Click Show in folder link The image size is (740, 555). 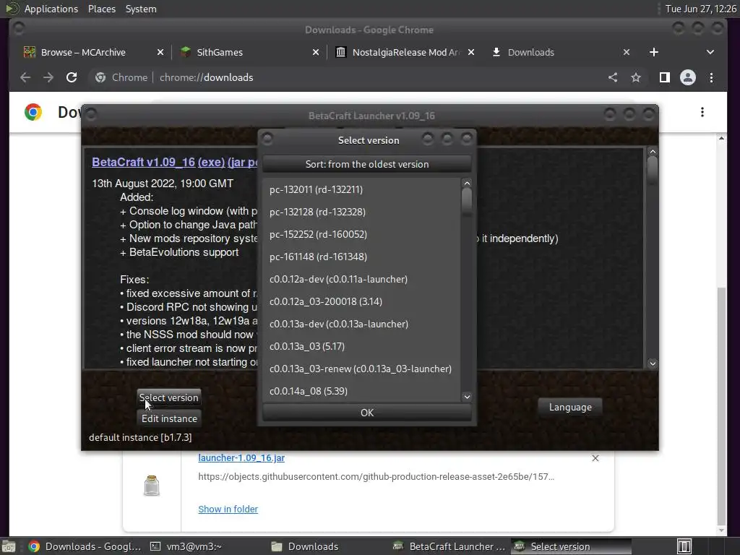tap(228, 509)
